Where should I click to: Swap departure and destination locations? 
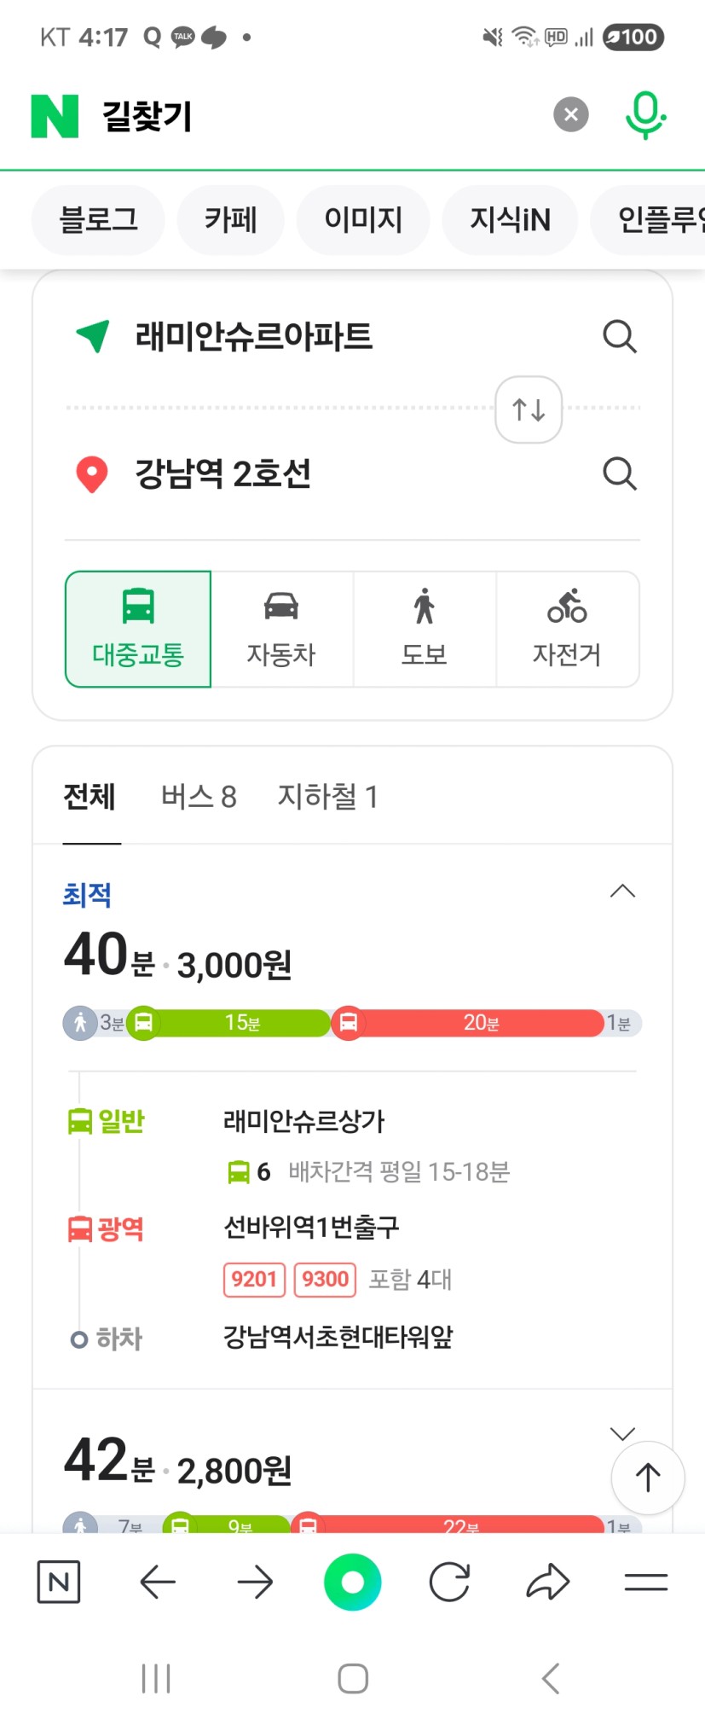point(529,409)
